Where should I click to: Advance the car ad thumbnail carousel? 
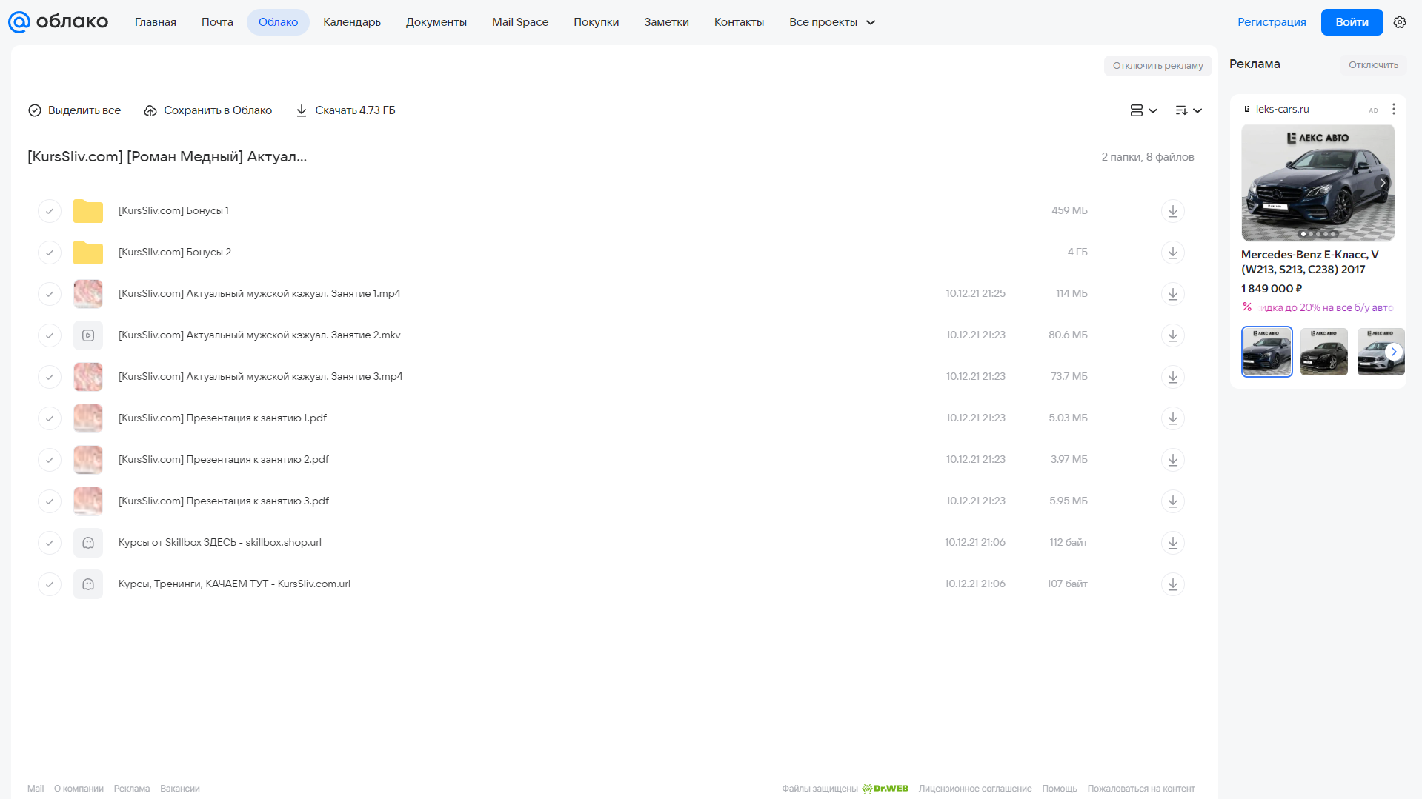[1394, 352]
